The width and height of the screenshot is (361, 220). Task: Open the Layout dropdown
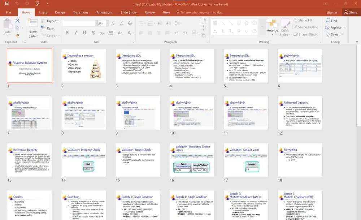(50, 21)
